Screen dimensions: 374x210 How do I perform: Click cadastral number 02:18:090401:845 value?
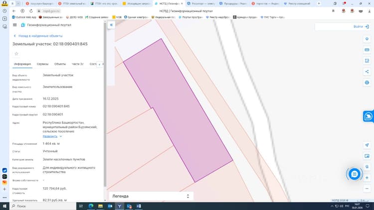click(56, 106)
